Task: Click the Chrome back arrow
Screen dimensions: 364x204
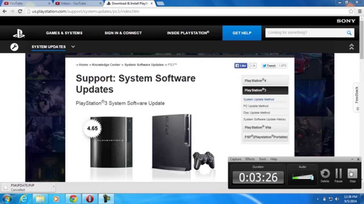Action: (x=5, y=11)
